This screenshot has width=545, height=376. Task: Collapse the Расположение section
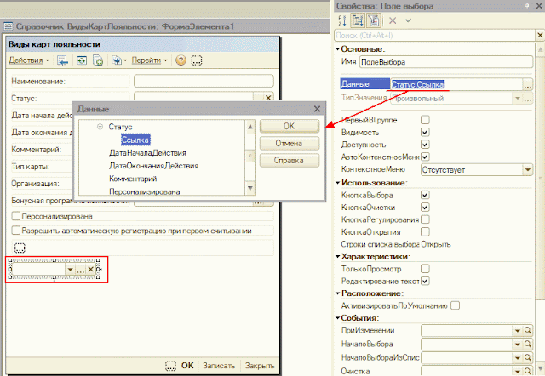tap(337, 293)
